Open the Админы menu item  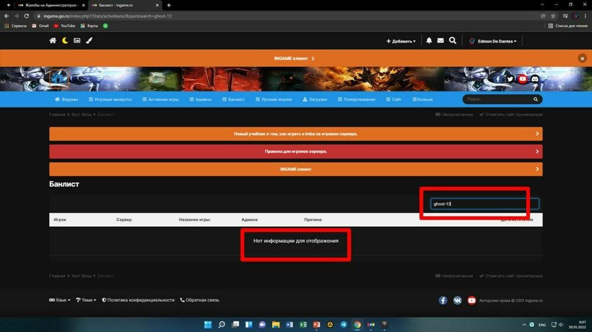tap(201, 99)
